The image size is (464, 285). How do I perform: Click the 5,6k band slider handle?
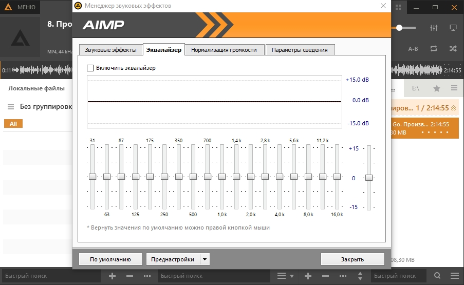(x=294, y=177)
